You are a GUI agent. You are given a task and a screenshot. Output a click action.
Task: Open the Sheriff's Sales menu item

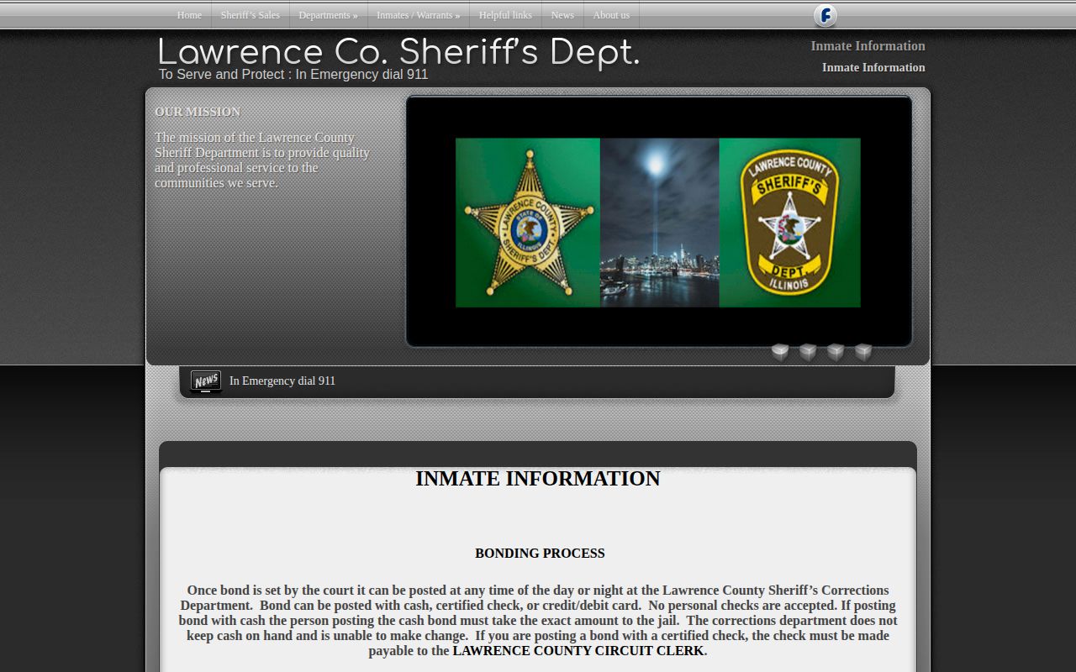point(251,15)
